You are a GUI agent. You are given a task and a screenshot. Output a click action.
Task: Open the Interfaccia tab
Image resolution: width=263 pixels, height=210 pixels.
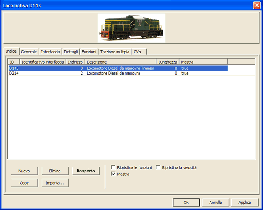50,52
